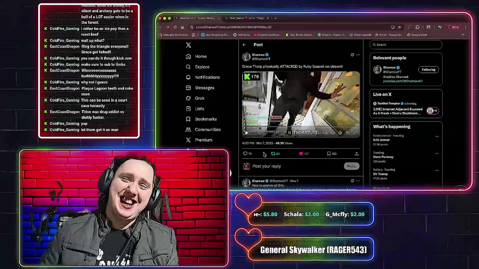Play the embedded video
479x269 pixels.
(x=246, y=133)
